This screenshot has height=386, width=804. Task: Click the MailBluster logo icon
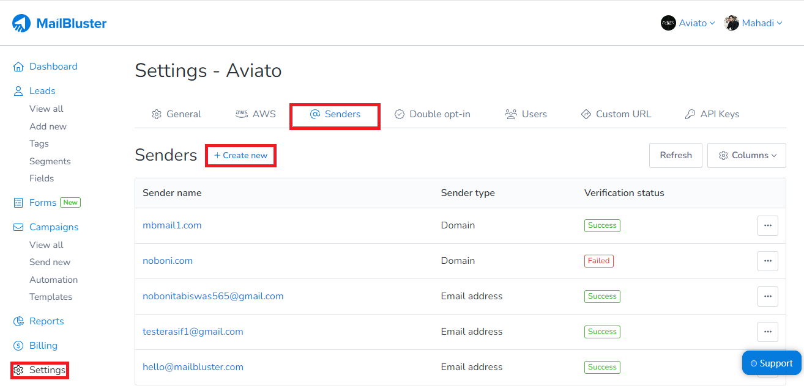click(22, 23)
